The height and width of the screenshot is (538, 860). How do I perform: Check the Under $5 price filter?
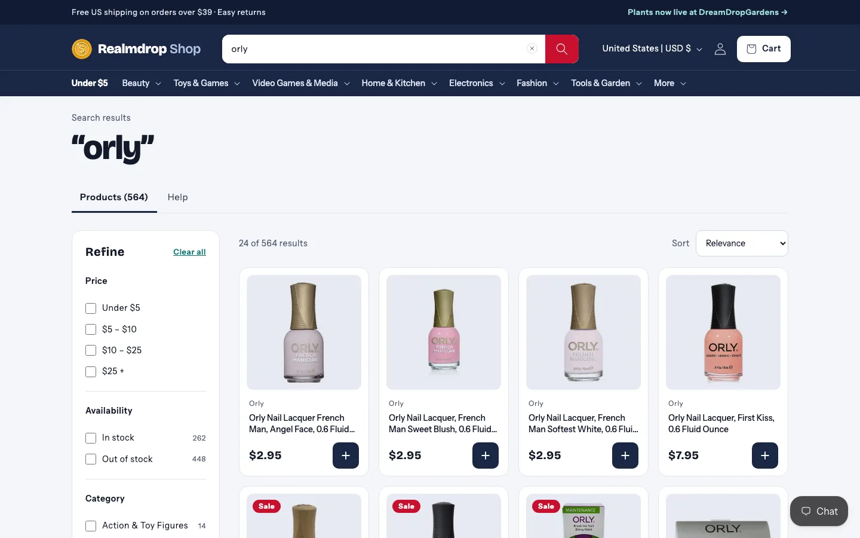coord(91,308)
